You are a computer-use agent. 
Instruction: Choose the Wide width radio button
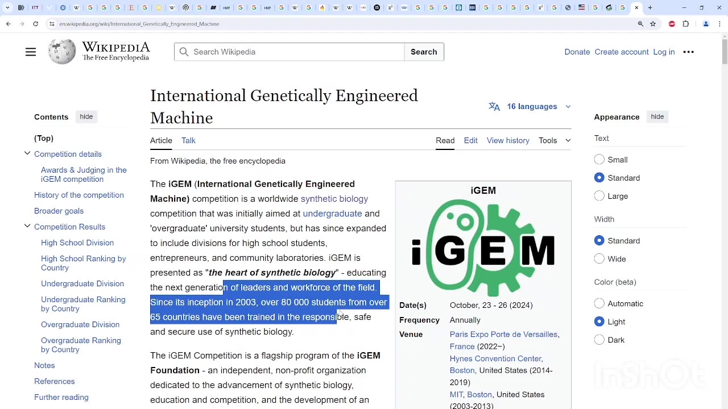[599, 259]
